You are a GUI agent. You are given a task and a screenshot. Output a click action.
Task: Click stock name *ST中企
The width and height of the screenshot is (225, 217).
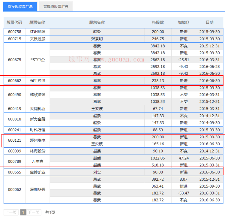pyautogui.click(x=37, y=60)
